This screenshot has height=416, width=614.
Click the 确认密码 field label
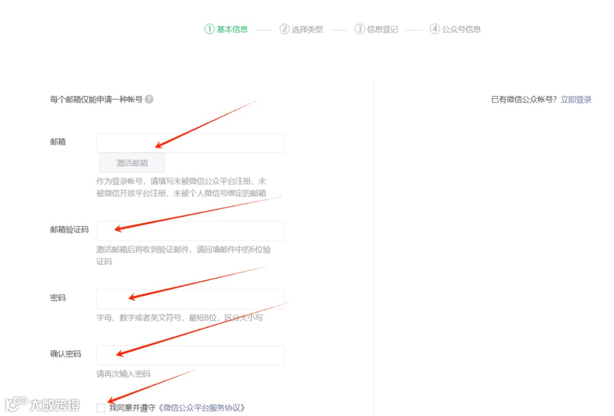point(65,354)
